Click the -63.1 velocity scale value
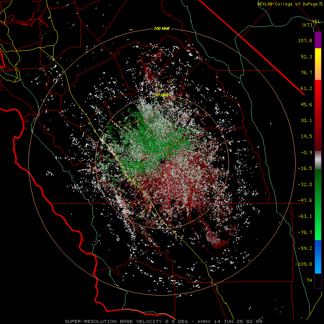Image resolution: width=324 pixels, height=324 pixels. [x=305, y=216]
